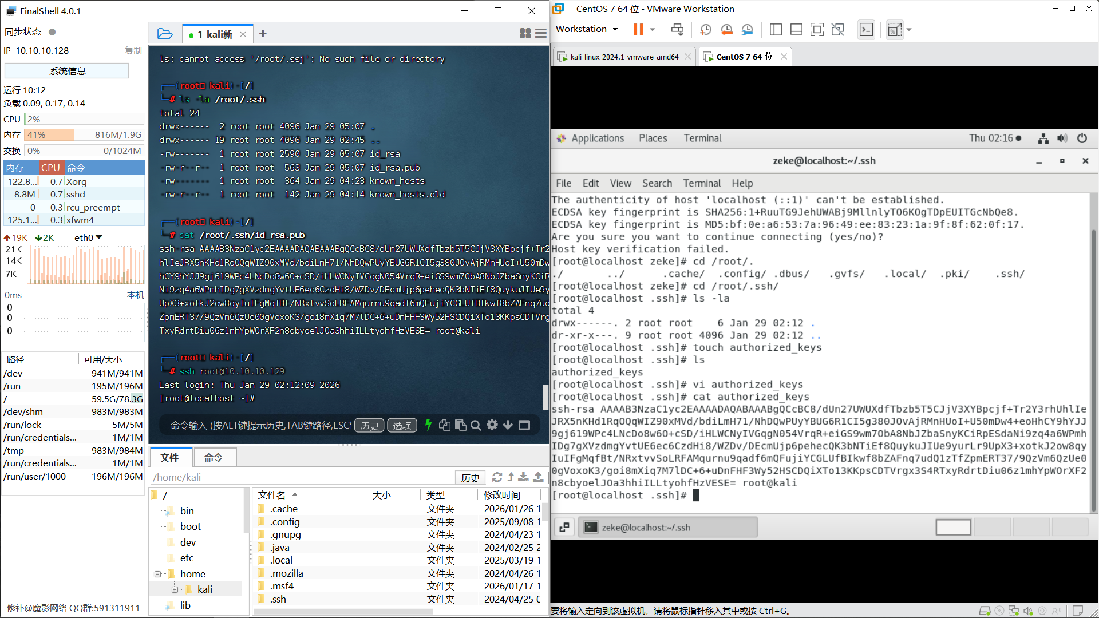1099x618 pixels.
Task: Open terminal search magnifier icon
Action: point(476,425)
